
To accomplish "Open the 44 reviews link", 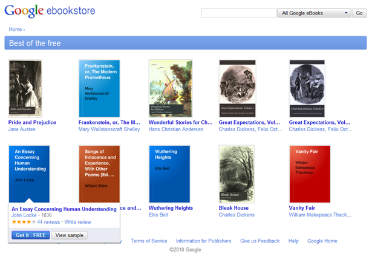I will click(x=48, y=222).
